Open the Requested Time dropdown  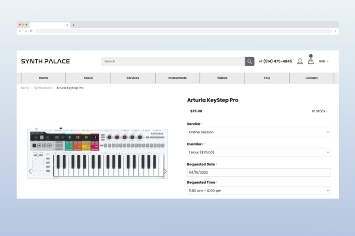(x=259, y=191)
